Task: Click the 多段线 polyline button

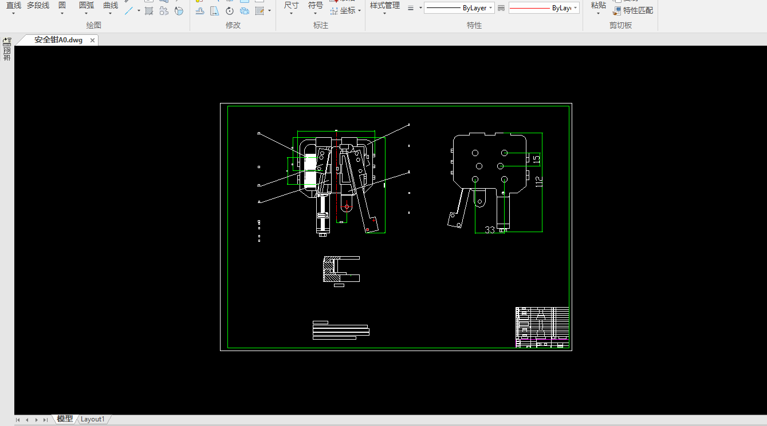Action: (38, 6)
